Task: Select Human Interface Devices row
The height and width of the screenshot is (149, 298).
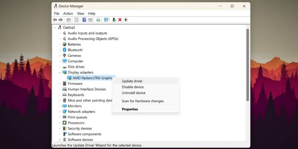Action: pos(87,89)
